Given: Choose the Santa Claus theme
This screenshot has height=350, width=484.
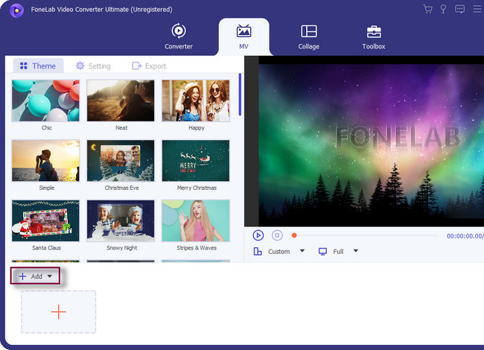Looking at the screenshot, I should click(x=45, y=220).
